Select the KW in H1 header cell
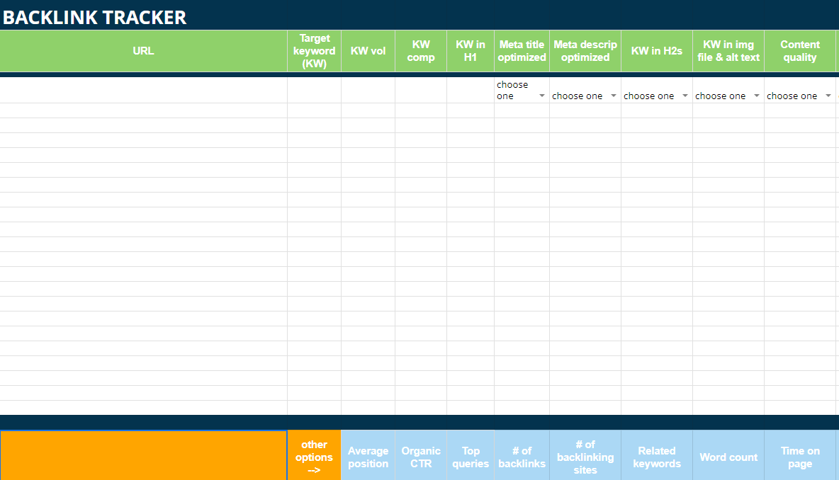 click(x=470, y=50)
